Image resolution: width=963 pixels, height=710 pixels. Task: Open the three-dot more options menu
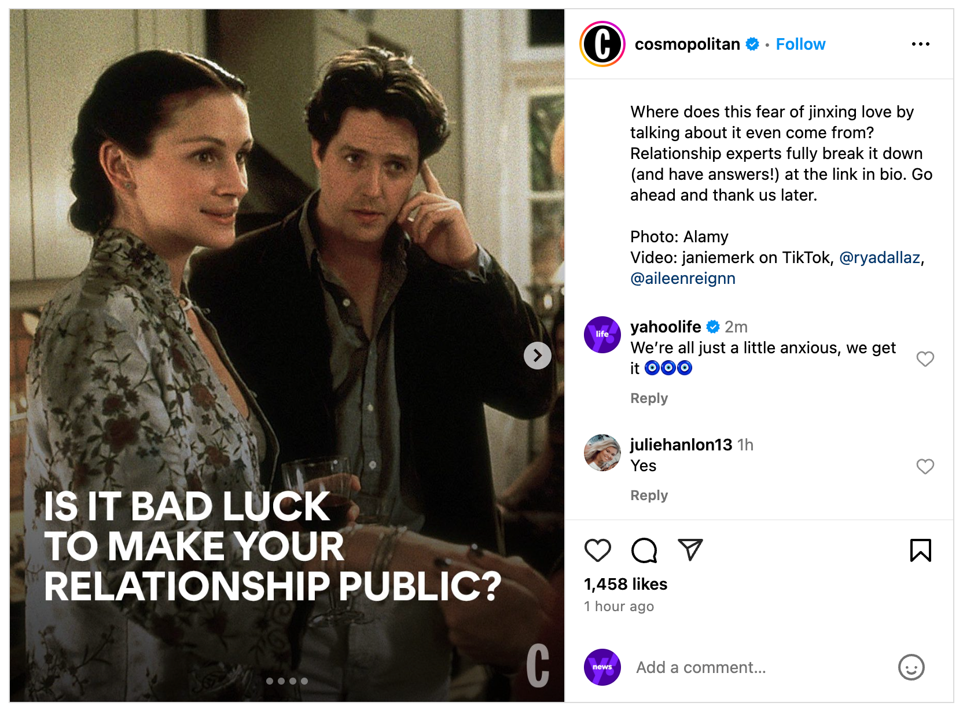[x=920, y=44]
